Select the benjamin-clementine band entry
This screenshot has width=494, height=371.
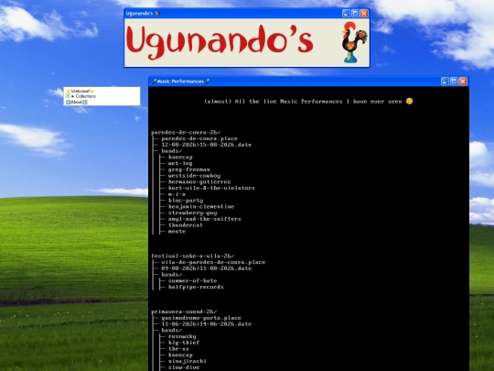point(201,207)
